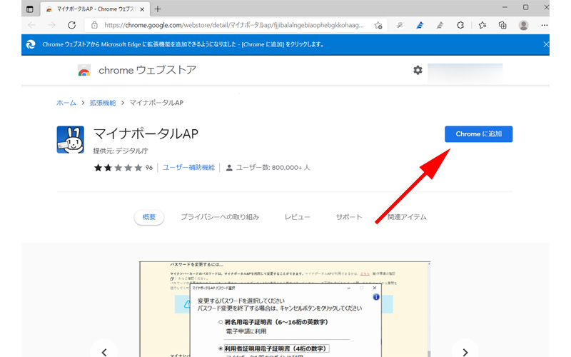The height and width of the screenshot is (357, 571).
Task: Add this page to favorites
Action: click(378, 25)
